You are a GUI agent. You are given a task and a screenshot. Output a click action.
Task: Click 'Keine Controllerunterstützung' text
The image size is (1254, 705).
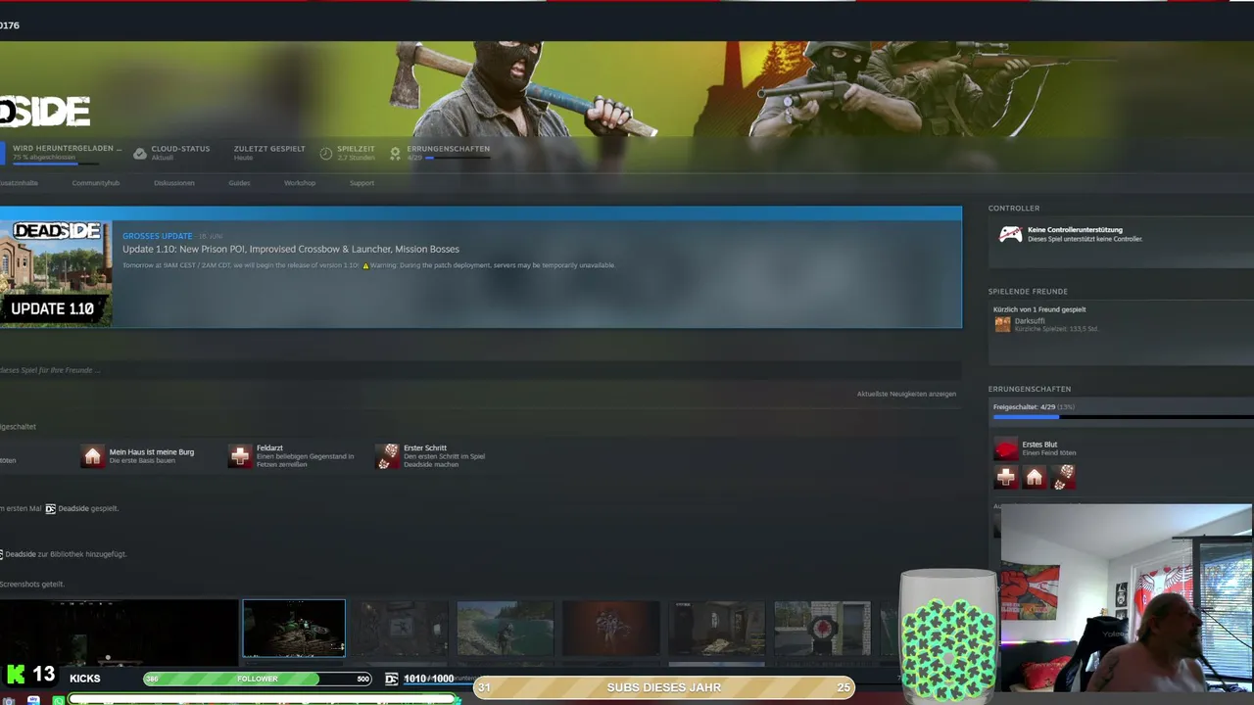click(x=1075, y=230)
